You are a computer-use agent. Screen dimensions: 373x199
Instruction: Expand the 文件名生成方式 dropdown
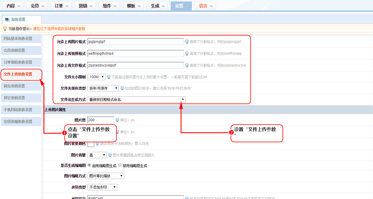(136, 99)
